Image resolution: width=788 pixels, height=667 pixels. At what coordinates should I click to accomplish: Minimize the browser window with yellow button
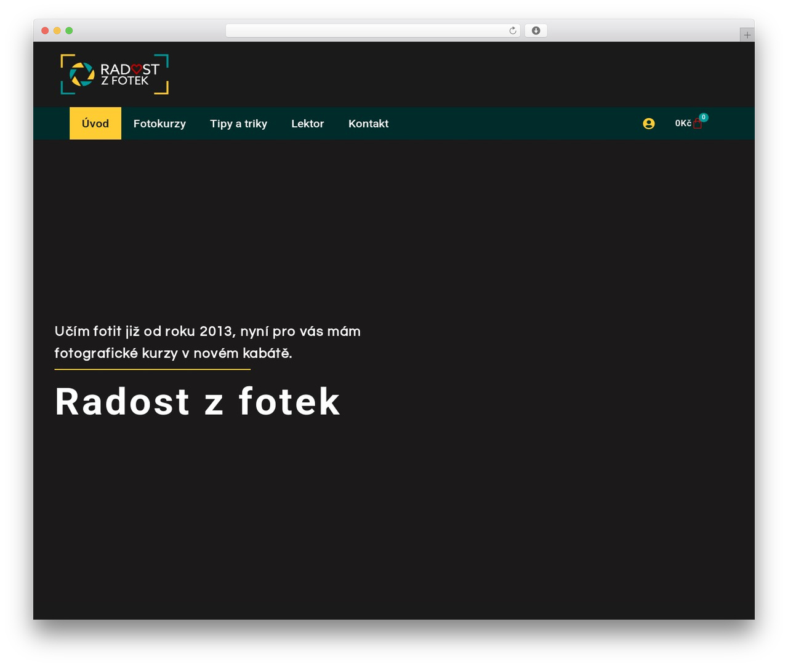pos(57,31)
